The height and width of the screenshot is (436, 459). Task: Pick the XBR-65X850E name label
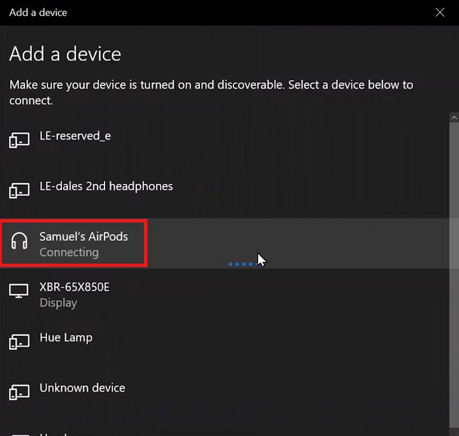click(x=75, y=287)
